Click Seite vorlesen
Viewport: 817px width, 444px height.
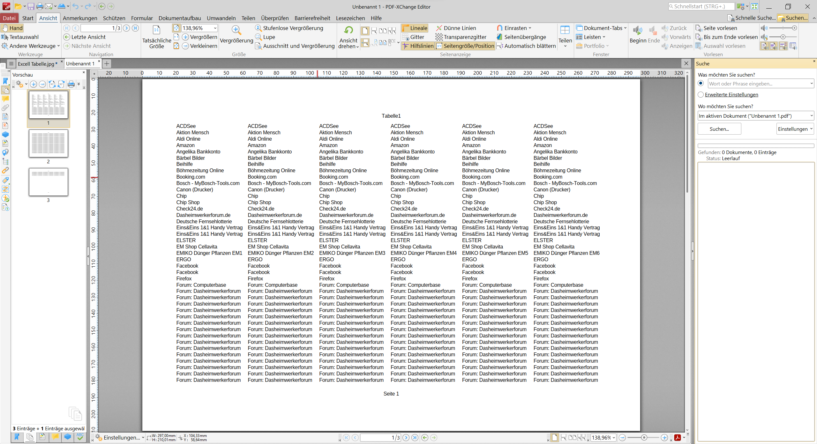tap(716, 28)
